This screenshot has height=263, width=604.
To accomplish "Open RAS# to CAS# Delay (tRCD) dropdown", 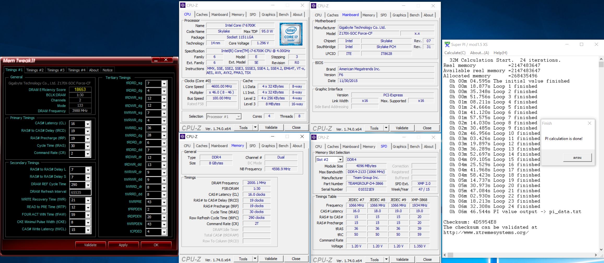I will tap(88, 131).
